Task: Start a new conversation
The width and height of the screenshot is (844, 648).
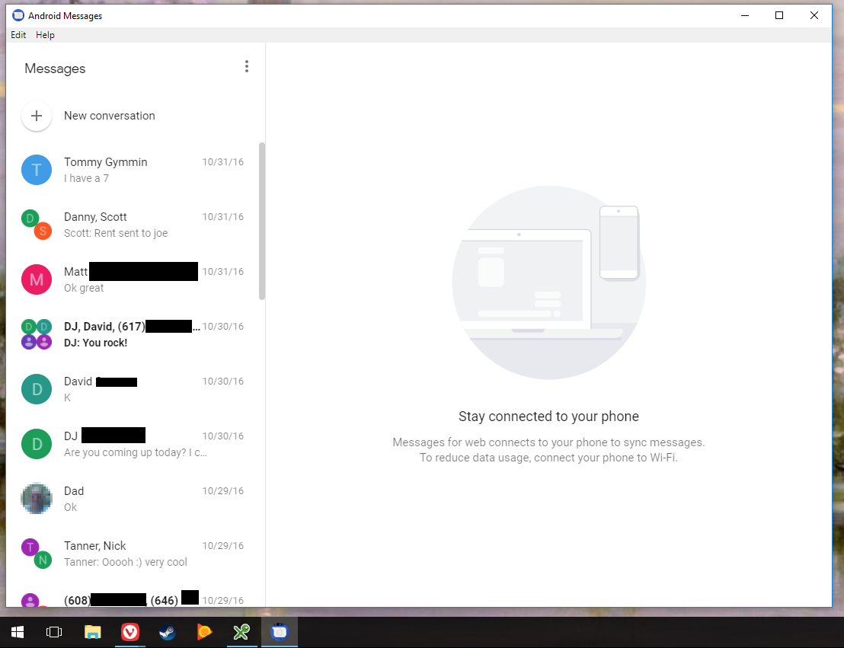Action: pos(109,116)
